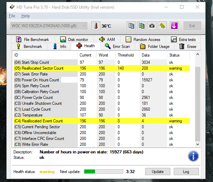213x182 pixels.
Task: Switch to the Benchmark tab
Action: point(29,47)
